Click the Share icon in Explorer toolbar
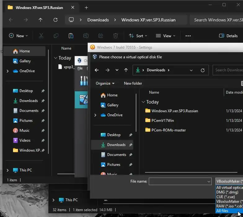This screenshot has width=243, height=217. click(x=100, y=36)
